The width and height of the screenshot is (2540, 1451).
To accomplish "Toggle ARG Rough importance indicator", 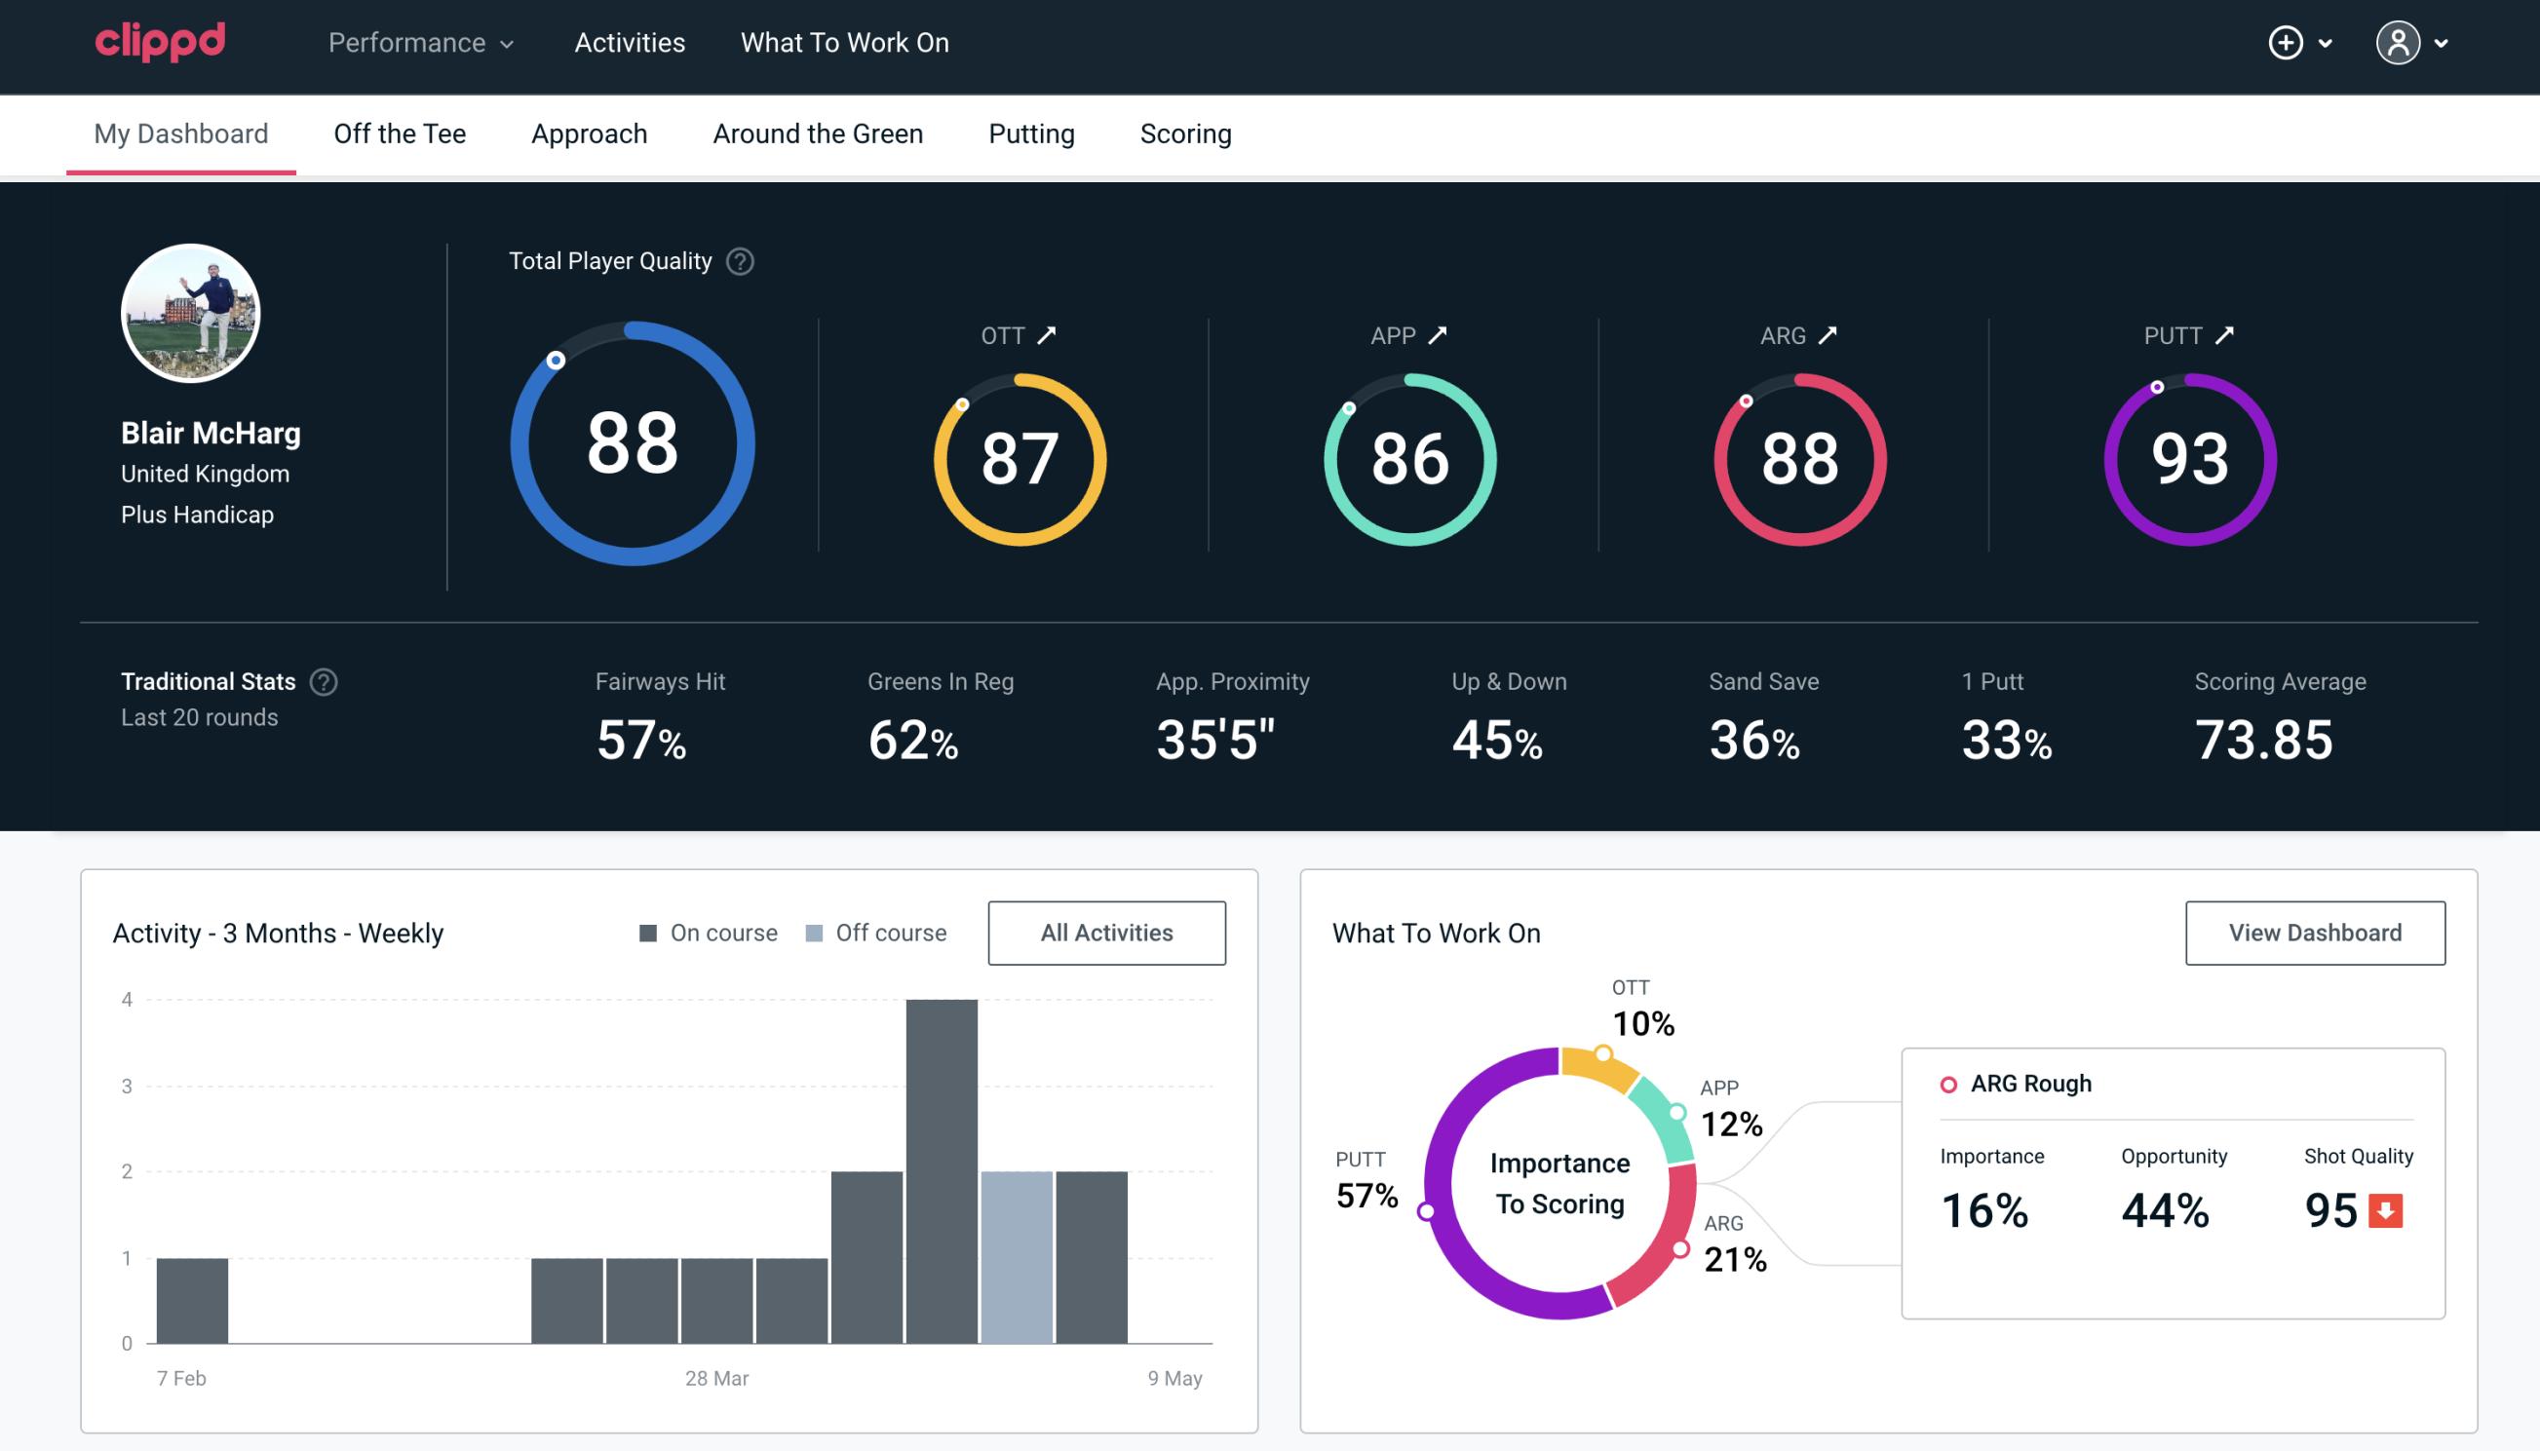I will pos(1946,1083).
